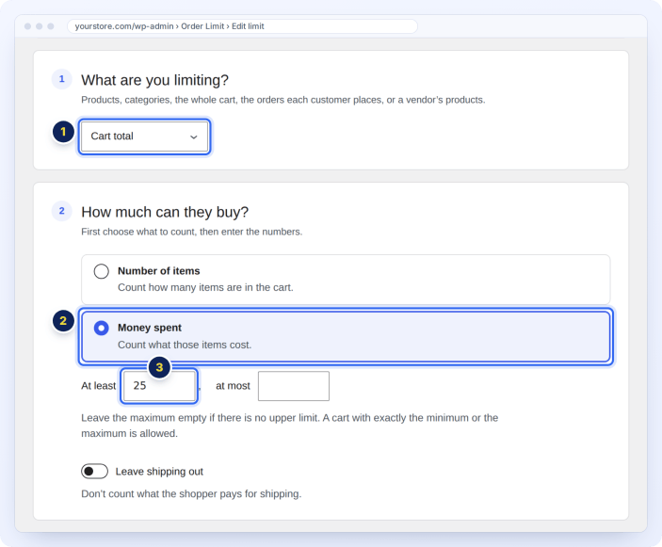Click the What are you limiting? heading

(154, 80)
